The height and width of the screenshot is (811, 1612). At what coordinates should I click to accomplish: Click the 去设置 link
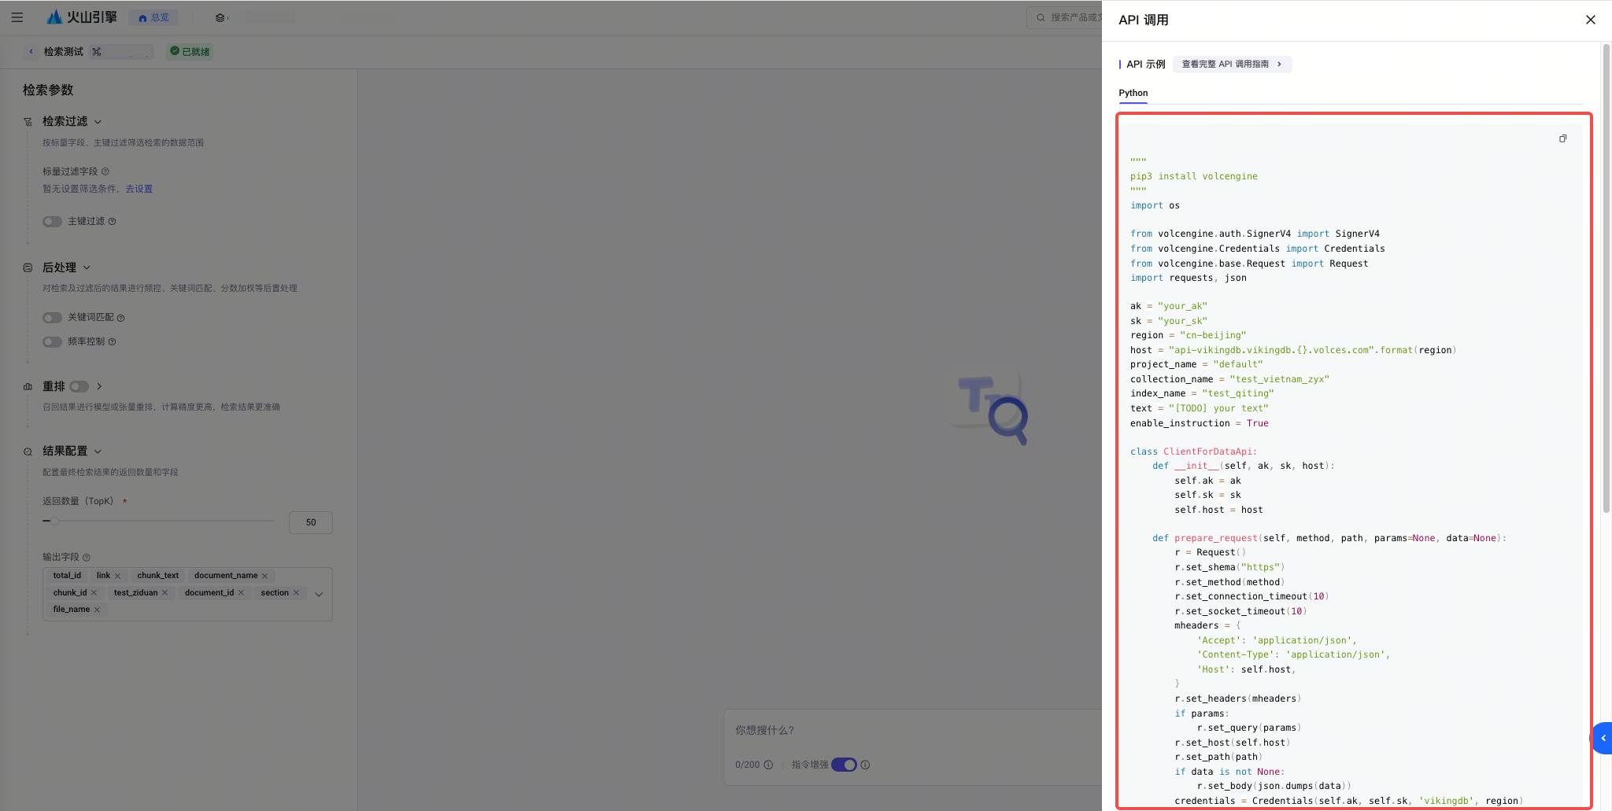point(139,189)
